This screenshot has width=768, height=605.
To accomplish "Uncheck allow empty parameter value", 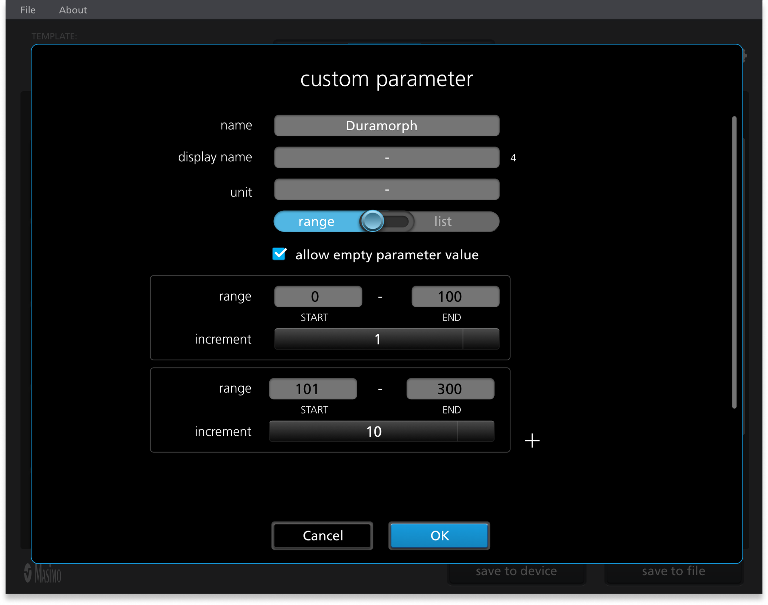I will [279, 254].
